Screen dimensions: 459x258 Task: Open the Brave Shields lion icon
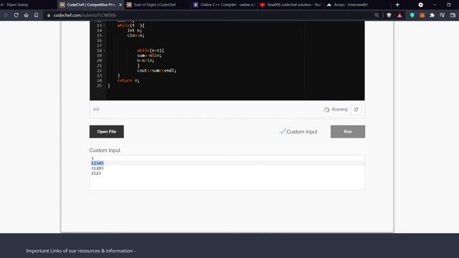click(389, 15)
